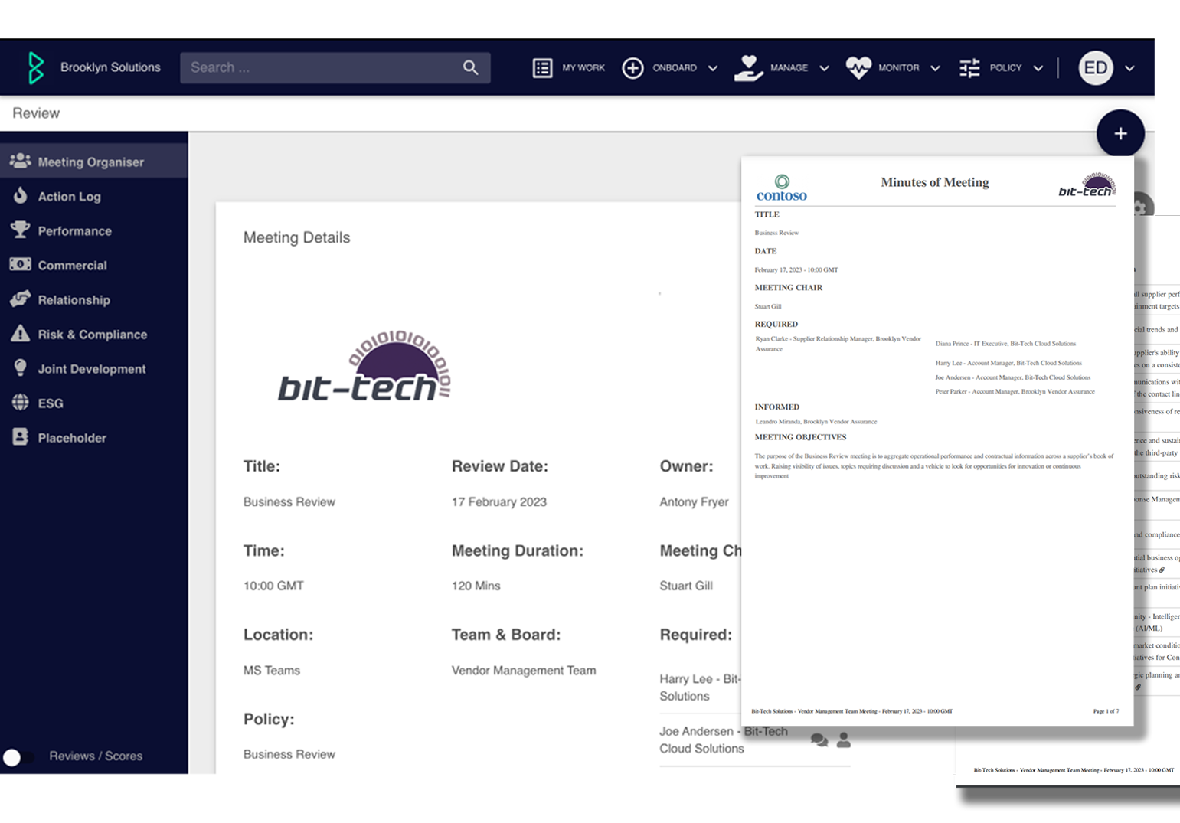Expand the Monitor dropdown chevron
This screenshot has height=823, width=1180.
935,68
